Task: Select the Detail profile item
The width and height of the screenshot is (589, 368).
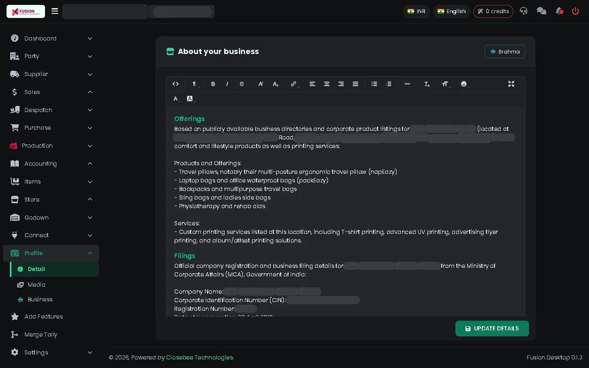Action: tap(54, 269)
